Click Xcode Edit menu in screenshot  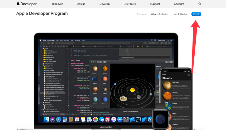pyautogui.click(x=61, y=40)
